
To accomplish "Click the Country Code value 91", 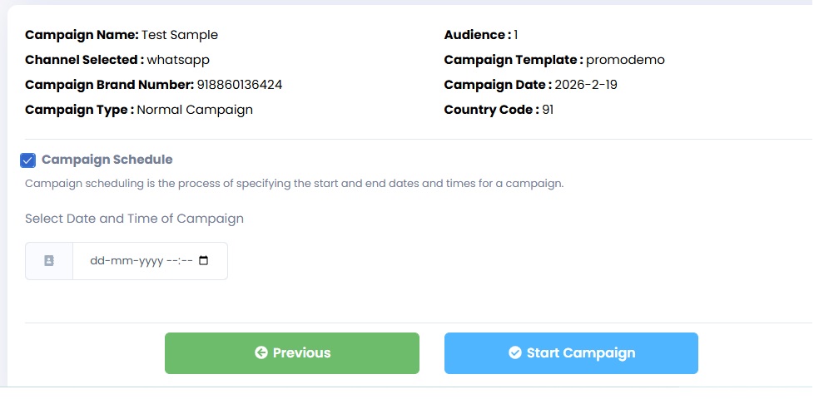I will click(548, 110).
